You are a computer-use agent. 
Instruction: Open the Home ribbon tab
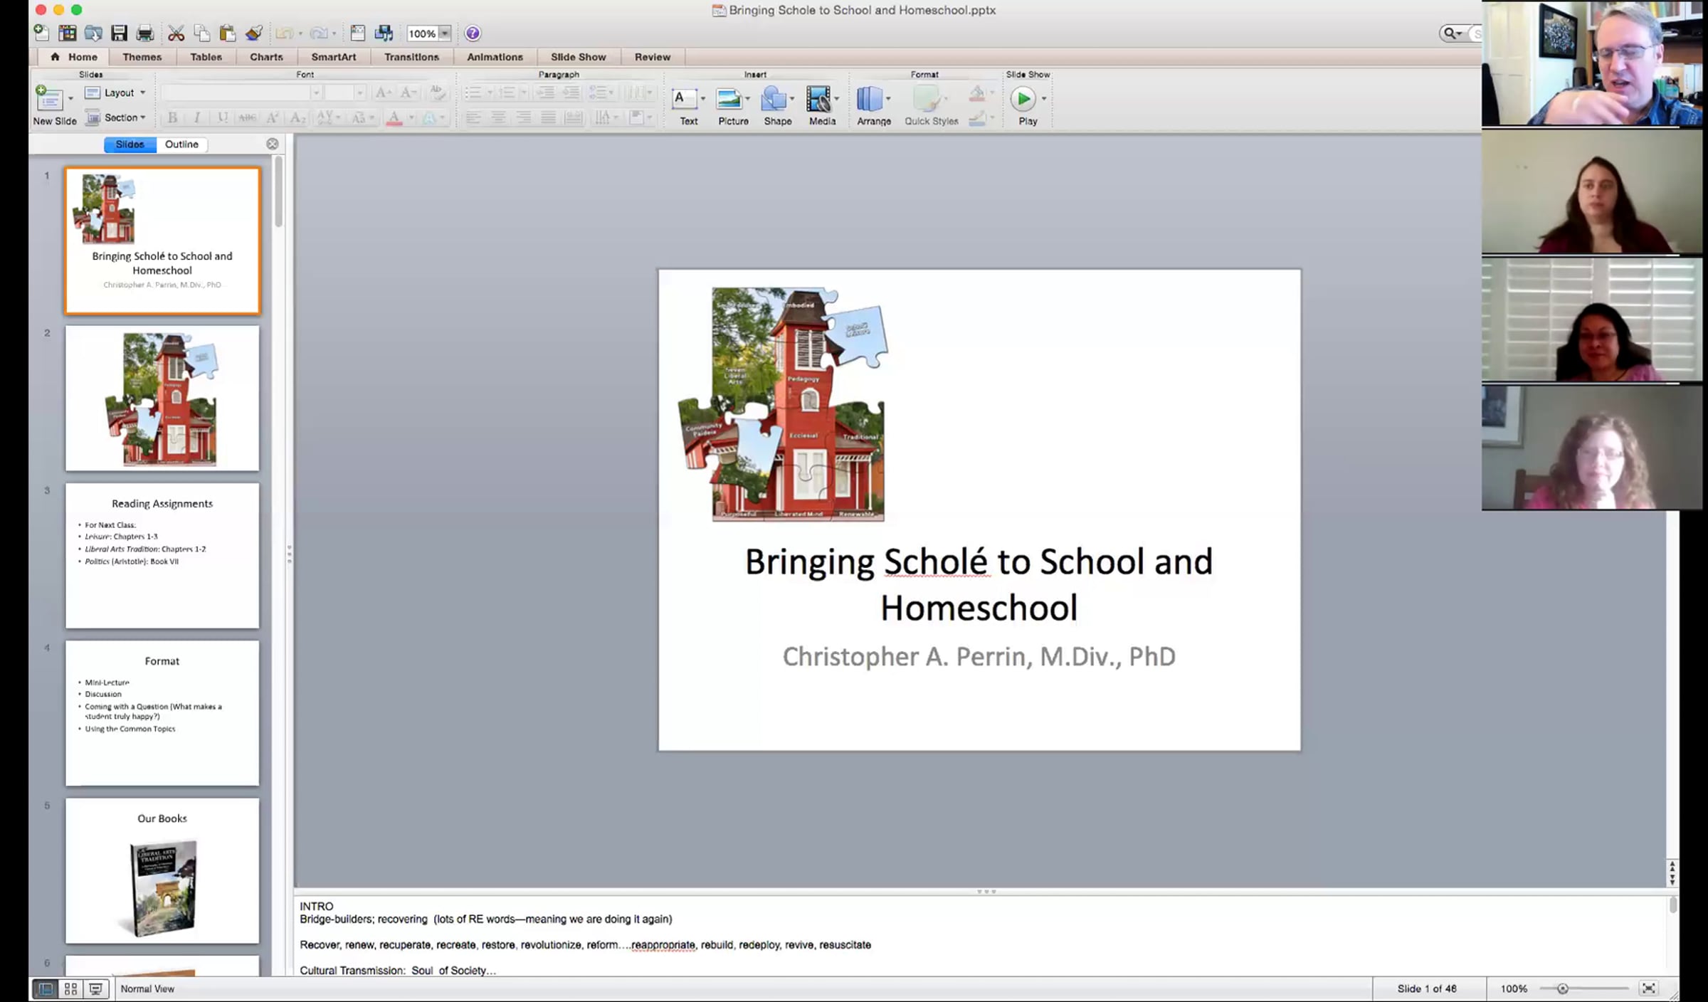pos(74,57)
